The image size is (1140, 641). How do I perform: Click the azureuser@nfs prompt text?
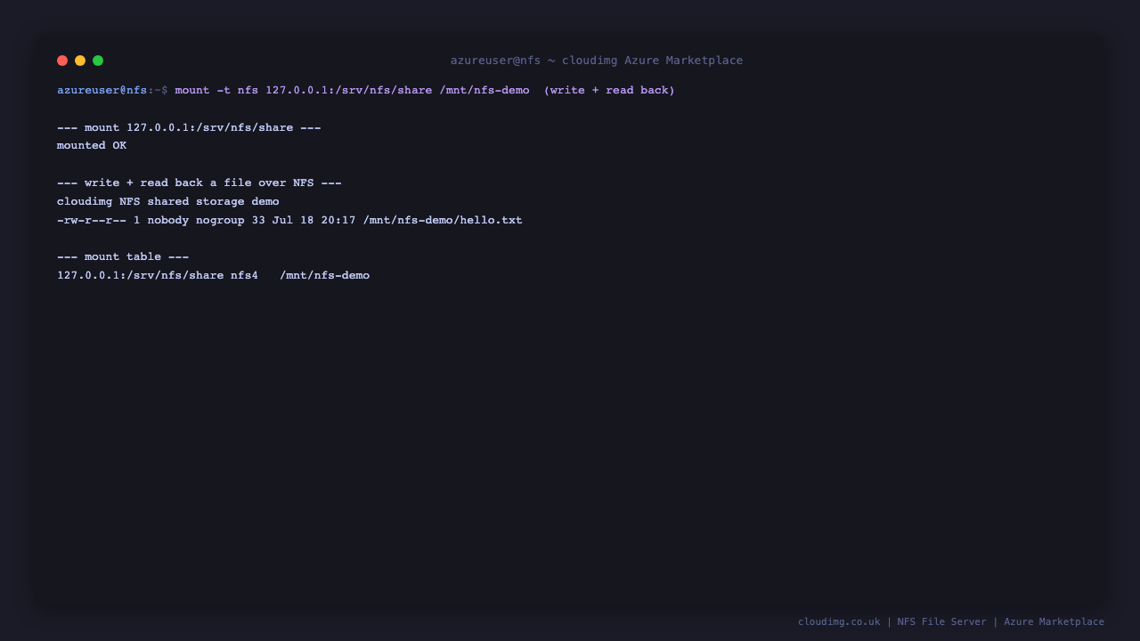coord(102,90)
